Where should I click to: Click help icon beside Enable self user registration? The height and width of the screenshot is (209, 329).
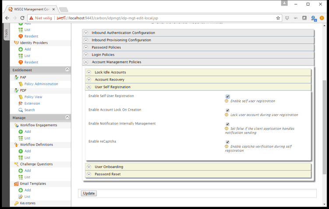[x=226, y=101]
